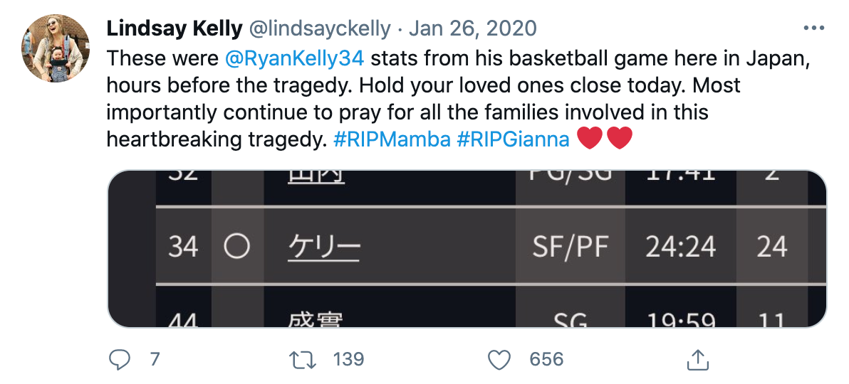Open the three-dot more options menu
Screen dimensions: 849x384
point(813,29)
